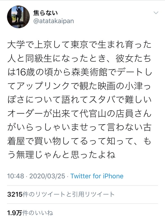The width and height of the screenshot is (165, 218).
Task: Open the tweet options chevron menu
Action: click(156, 13)
